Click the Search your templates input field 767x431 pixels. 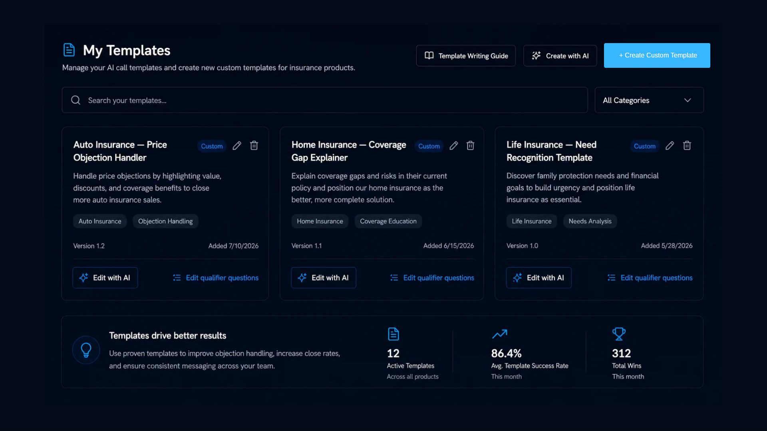(325, 100)
